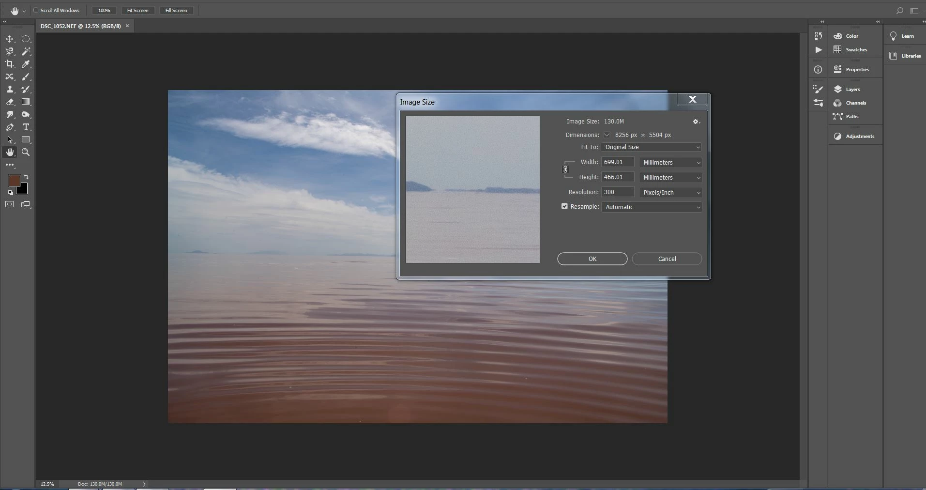Toggle Quick Mask mode
926x490 pixels.
click(10, 204)
